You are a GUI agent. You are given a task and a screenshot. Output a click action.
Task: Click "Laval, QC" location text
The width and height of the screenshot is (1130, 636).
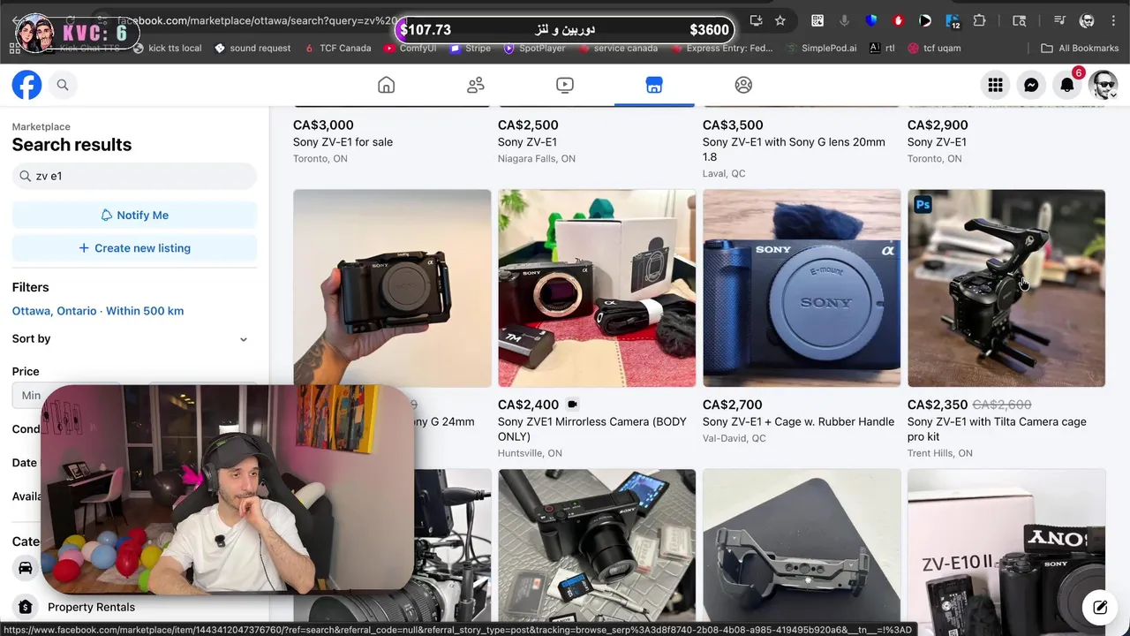pos(724,173)
